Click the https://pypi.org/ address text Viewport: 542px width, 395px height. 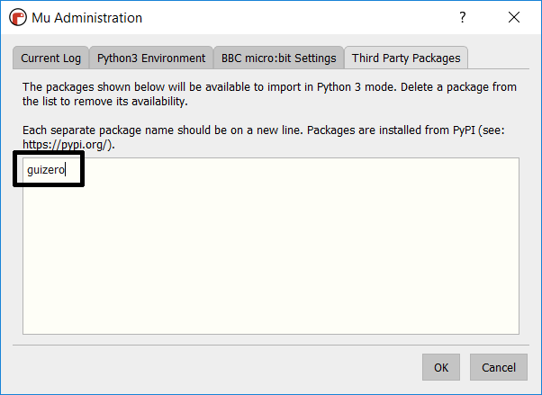tap(67, 145)
